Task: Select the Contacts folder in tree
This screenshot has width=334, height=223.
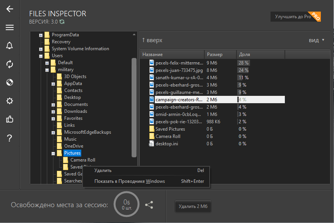Action: tap(73, 90)
